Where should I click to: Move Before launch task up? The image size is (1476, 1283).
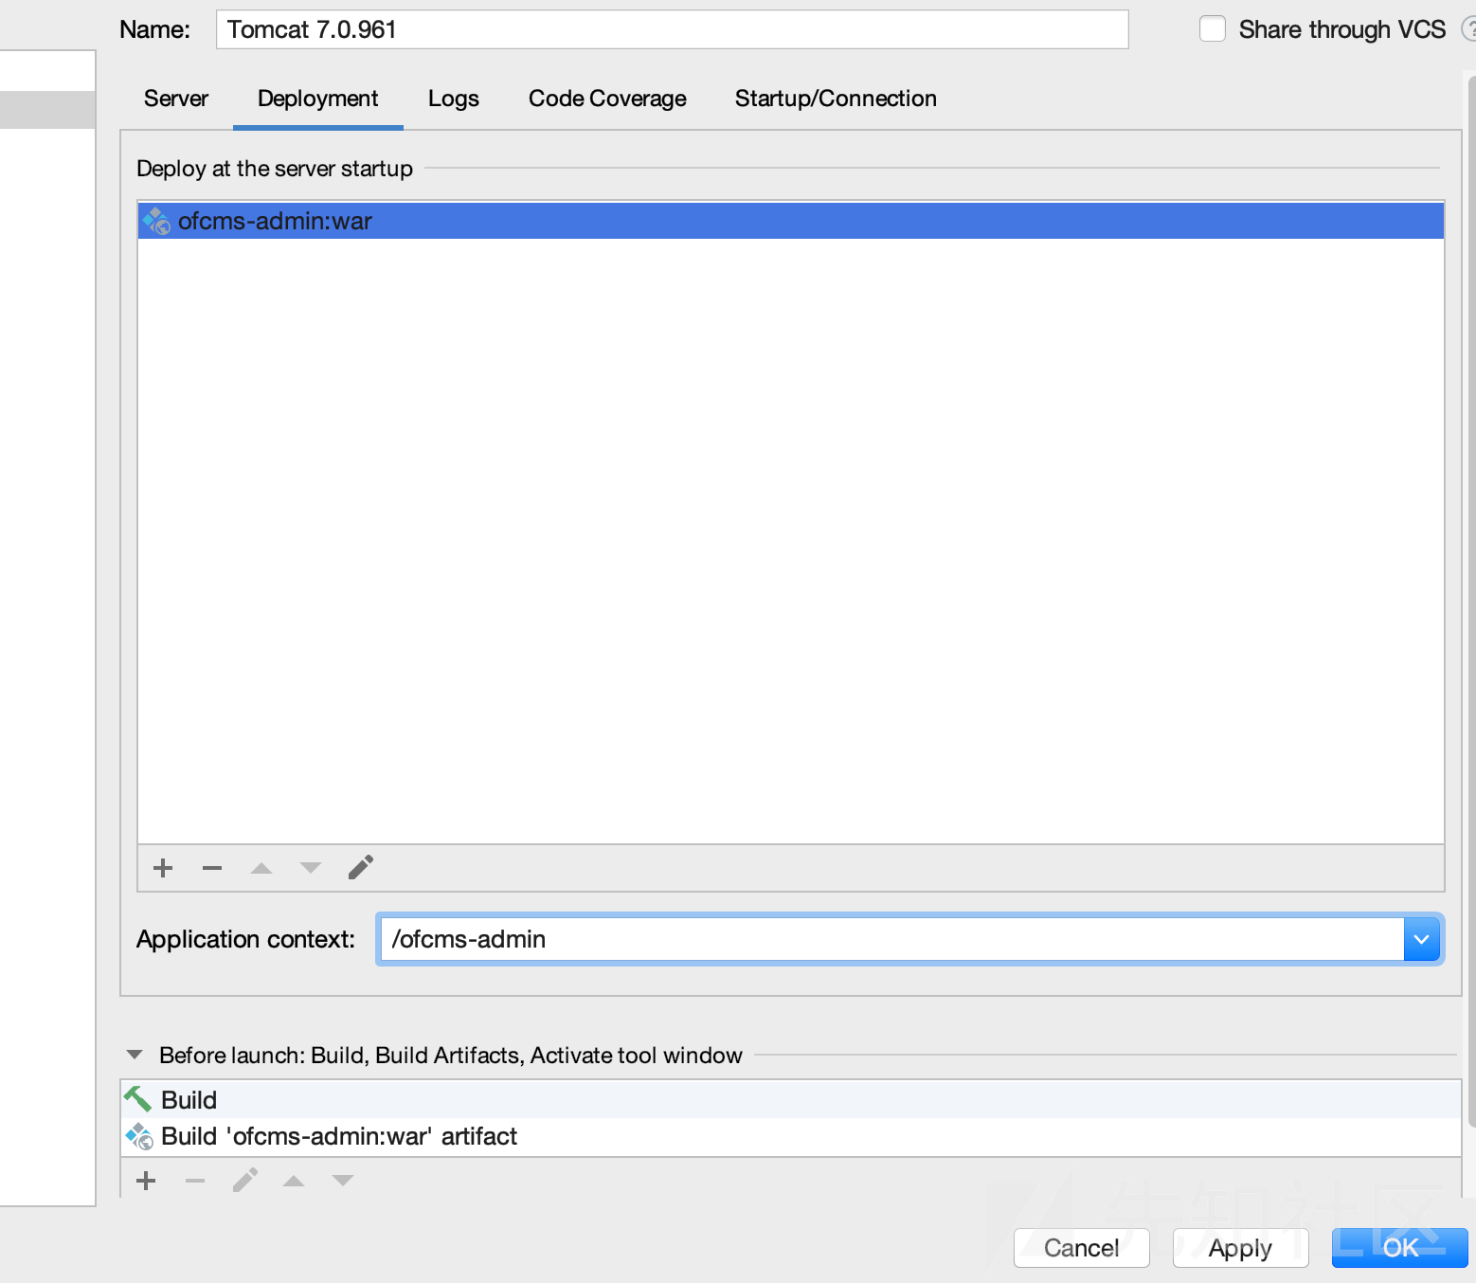tap(294, 1181)
